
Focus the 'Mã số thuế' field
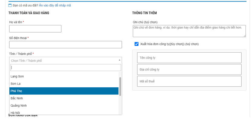pos(189,81)
